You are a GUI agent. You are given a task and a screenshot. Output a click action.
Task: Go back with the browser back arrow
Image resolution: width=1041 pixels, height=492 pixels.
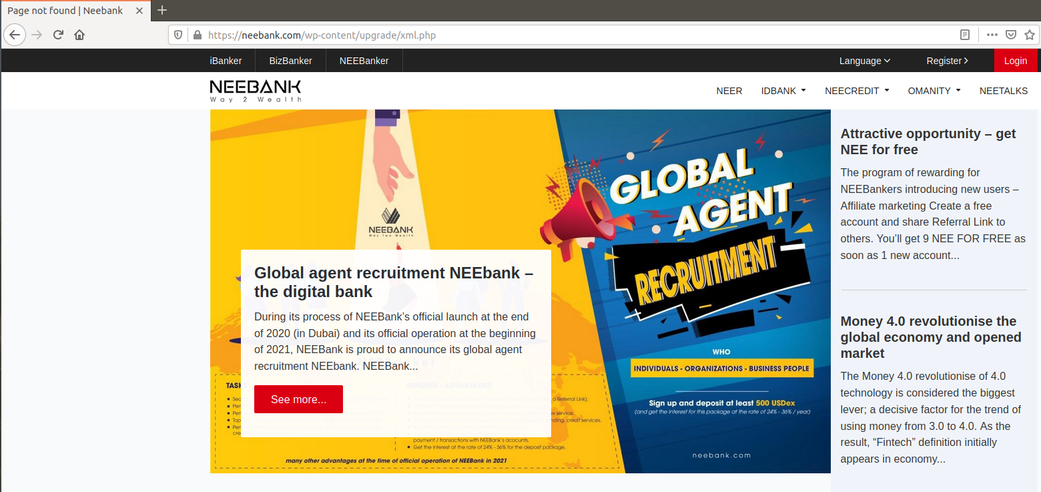coord(14,35)
